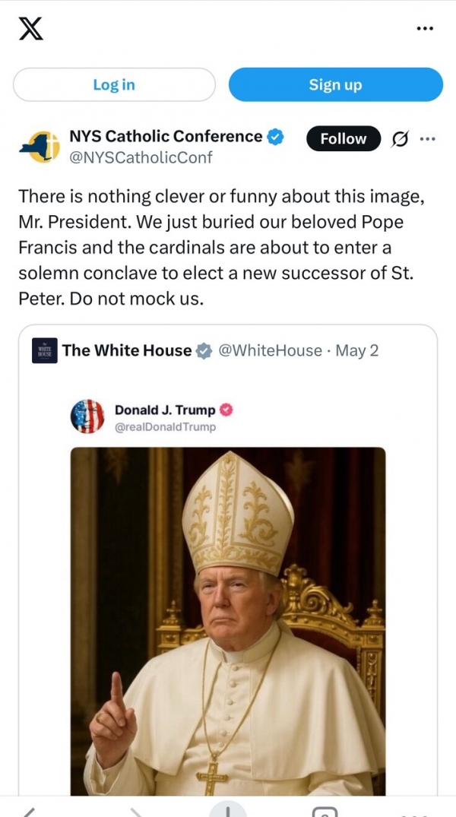Open the @NYSCatholicConf handle link
The image size is (456, 817).
click(x=141, y=157)
